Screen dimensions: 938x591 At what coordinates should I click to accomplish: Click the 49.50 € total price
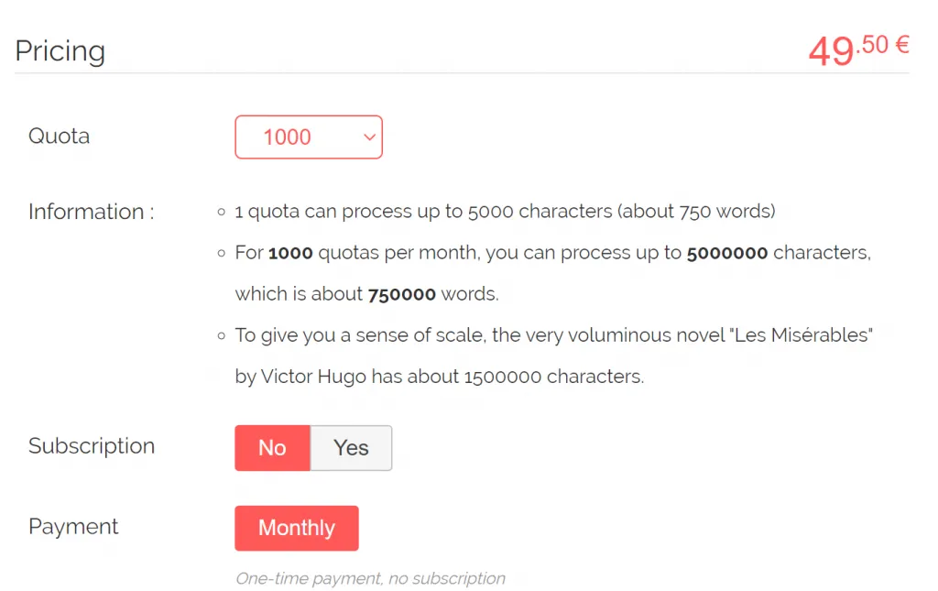coord(856,49)
